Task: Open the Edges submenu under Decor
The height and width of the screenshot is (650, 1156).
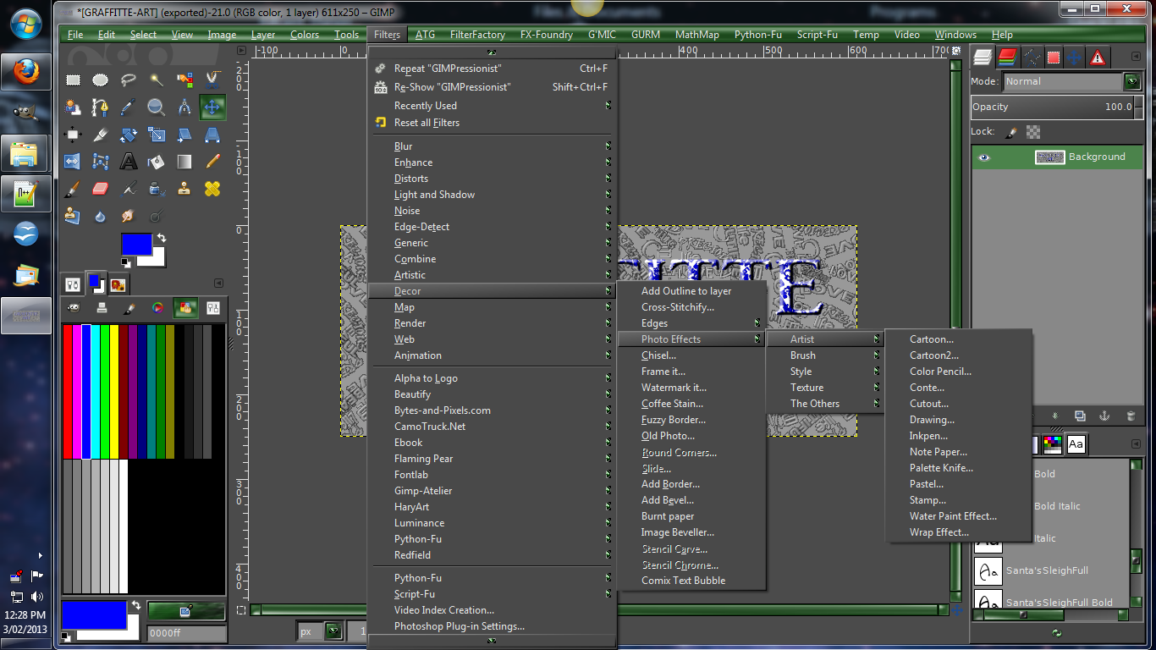Action: [691, 323]
